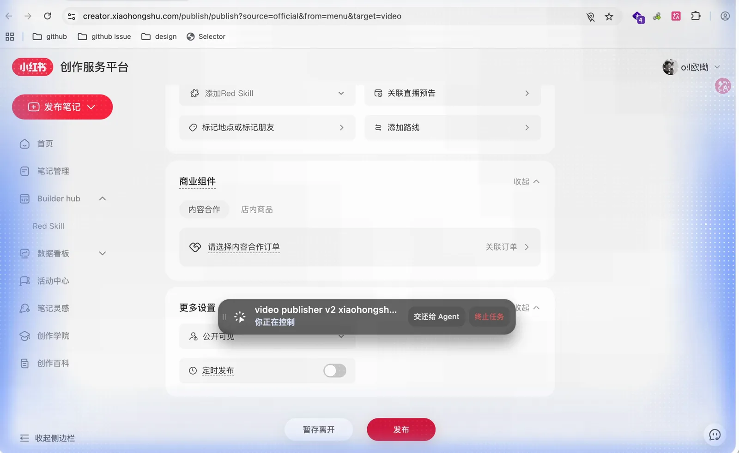
Task: Switch to the 店内商品 tab
Action: [x=257, y=209]
